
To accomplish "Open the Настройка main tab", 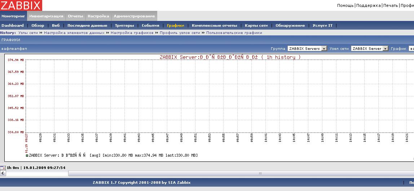I will click(x=98, y=16).
